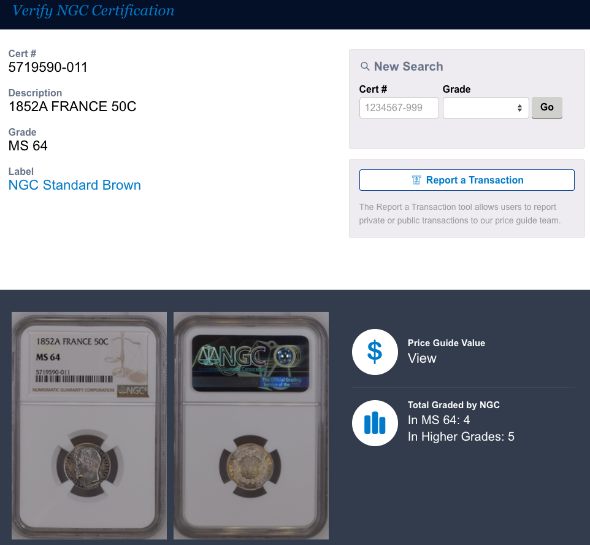The image size is (590, 545).
Task: Click the Verify NGC Certification heading
Action: pos(93,10)
